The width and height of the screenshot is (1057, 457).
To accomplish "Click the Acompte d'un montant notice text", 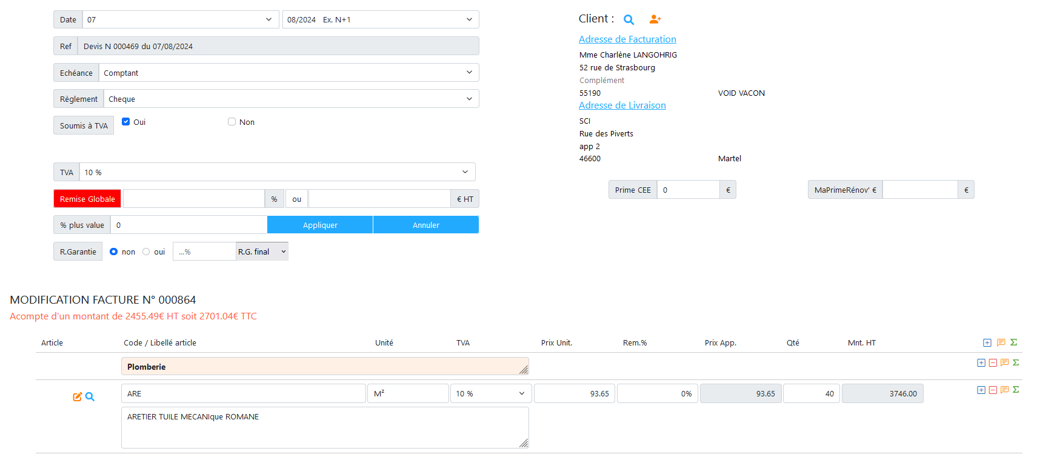I will point(133,316).
